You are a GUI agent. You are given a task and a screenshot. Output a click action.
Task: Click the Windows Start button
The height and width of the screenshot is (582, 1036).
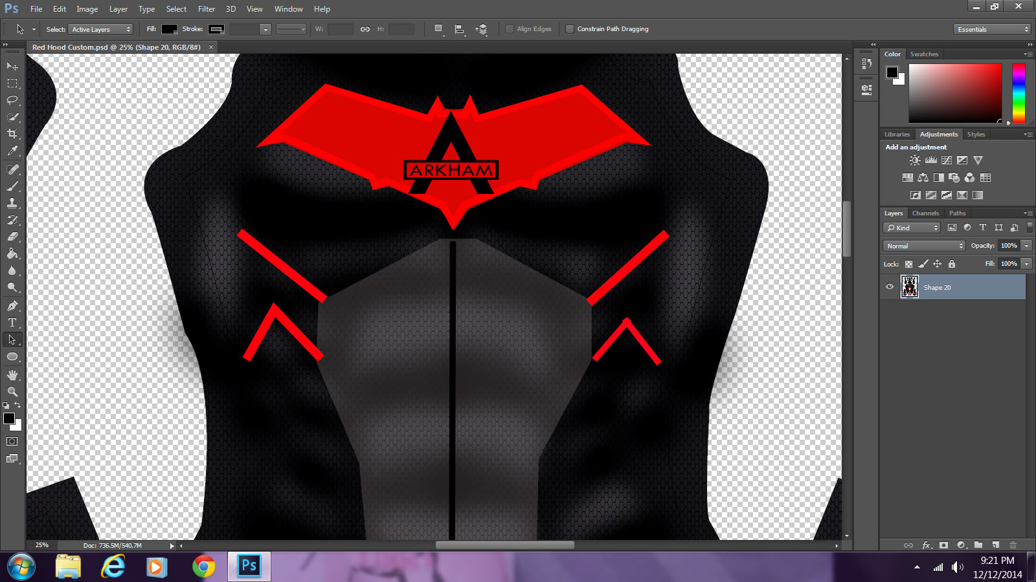click(21, 567)
